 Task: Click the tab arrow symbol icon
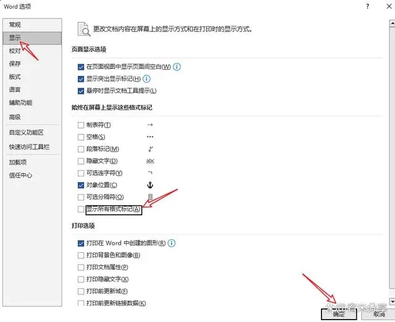coord(150,125)
